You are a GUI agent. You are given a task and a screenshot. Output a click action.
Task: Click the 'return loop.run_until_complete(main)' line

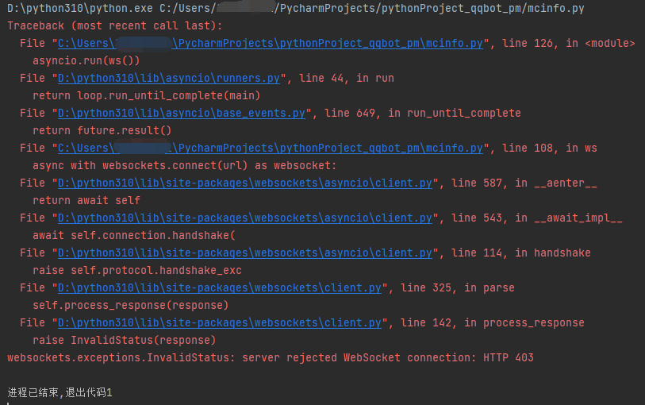[x=147, y=95]
